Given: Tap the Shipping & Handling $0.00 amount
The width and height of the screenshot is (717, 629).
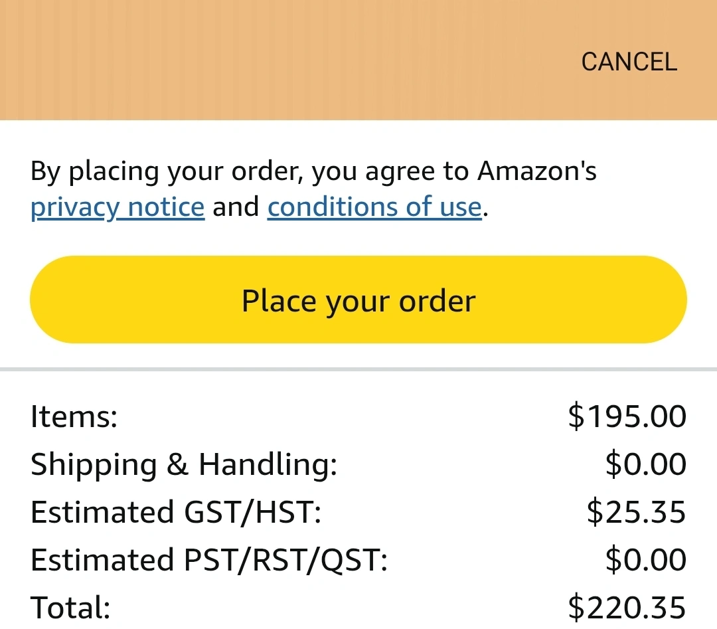Looking at the screenshot, I should [645, 464].
